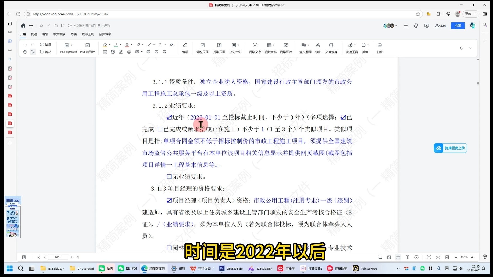Click the Windows Start button
The height and width of the screenshot is (277, 493).
(10, 269)
